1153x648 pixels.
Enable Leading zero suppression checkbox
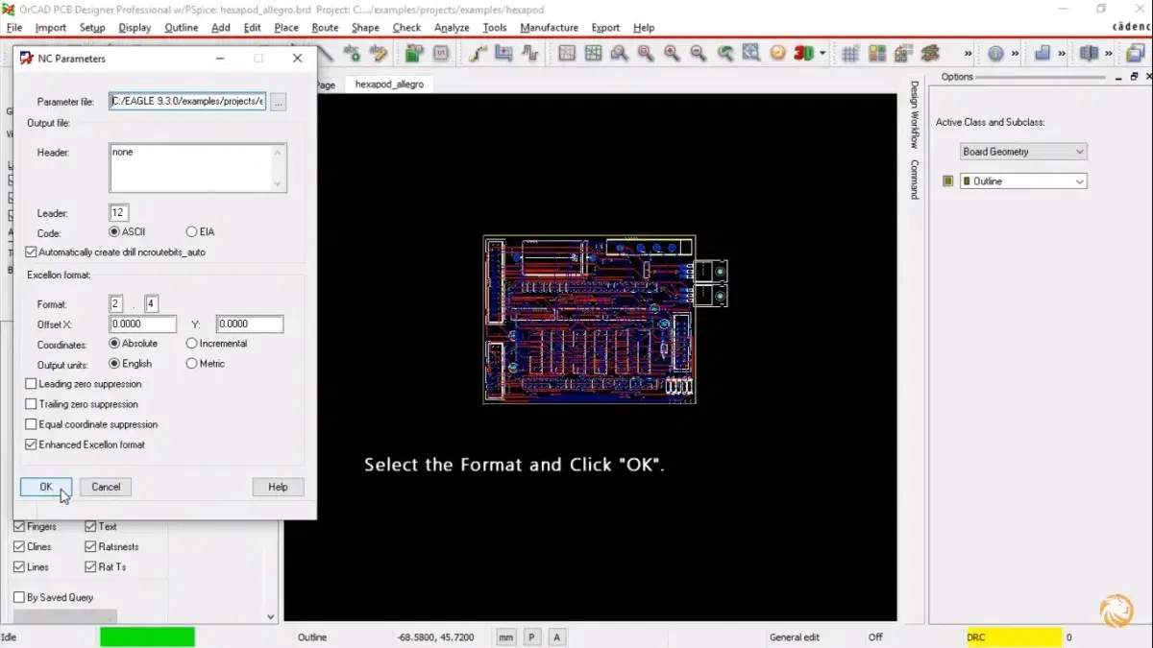point(32,384)
